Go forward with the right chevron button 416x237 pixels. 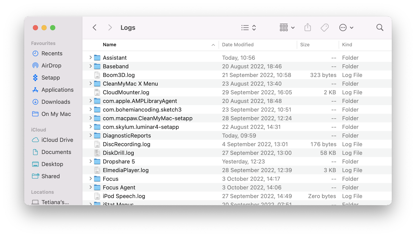tap(110, 28)
